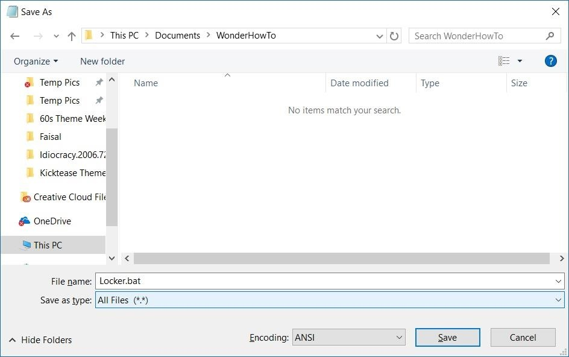Viewport: 569px width, 357px height.
Task: Change view using the view icon
Action: click(504, 61)
